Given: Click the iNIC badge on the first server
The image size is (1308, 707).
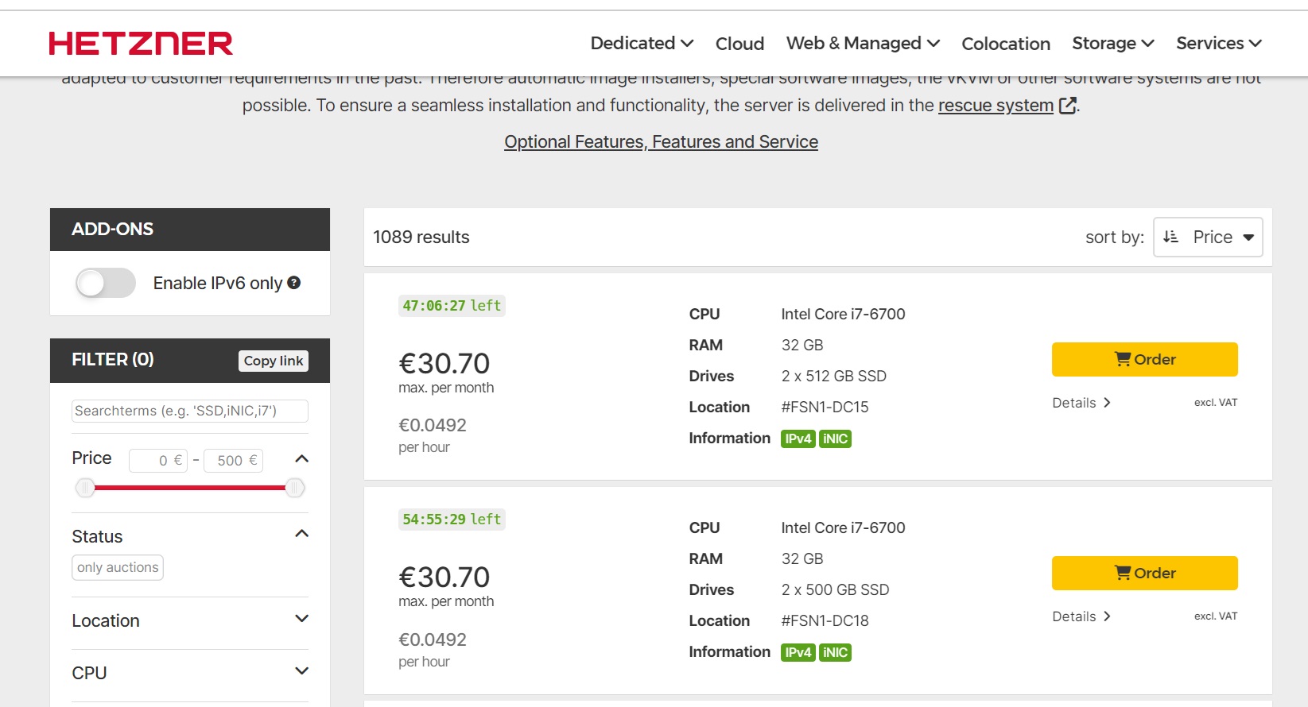Looking at the screenshot, I should pyautogui.click(x=835, y=438).
